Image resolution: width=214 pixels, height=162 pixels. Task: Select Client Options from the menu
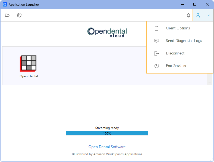tap(178, 28)
